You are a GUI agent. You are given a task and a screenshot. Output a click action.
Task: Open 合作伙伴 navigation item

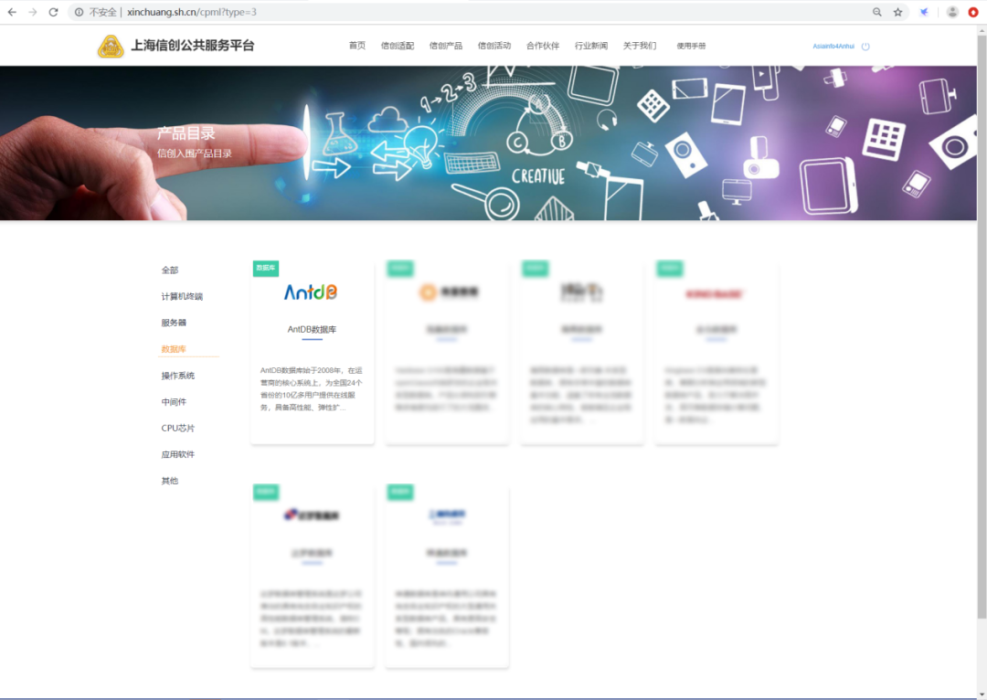[543, 46]
